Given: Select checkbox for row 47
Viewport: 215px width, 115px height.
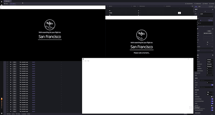Looking at the screenshot, I should click(x=7, y=112).
